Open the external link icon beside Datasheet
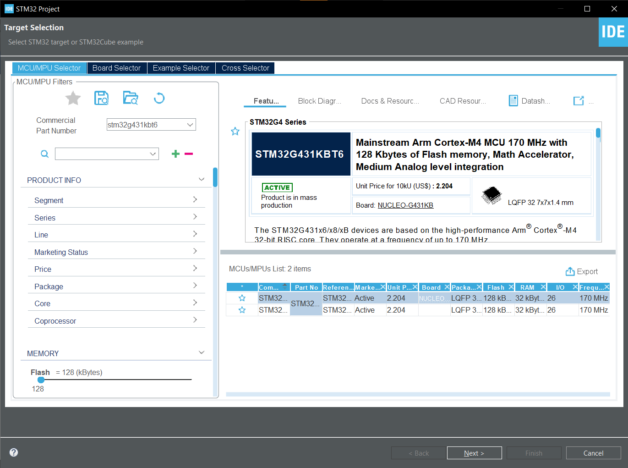 coord(579,101)
